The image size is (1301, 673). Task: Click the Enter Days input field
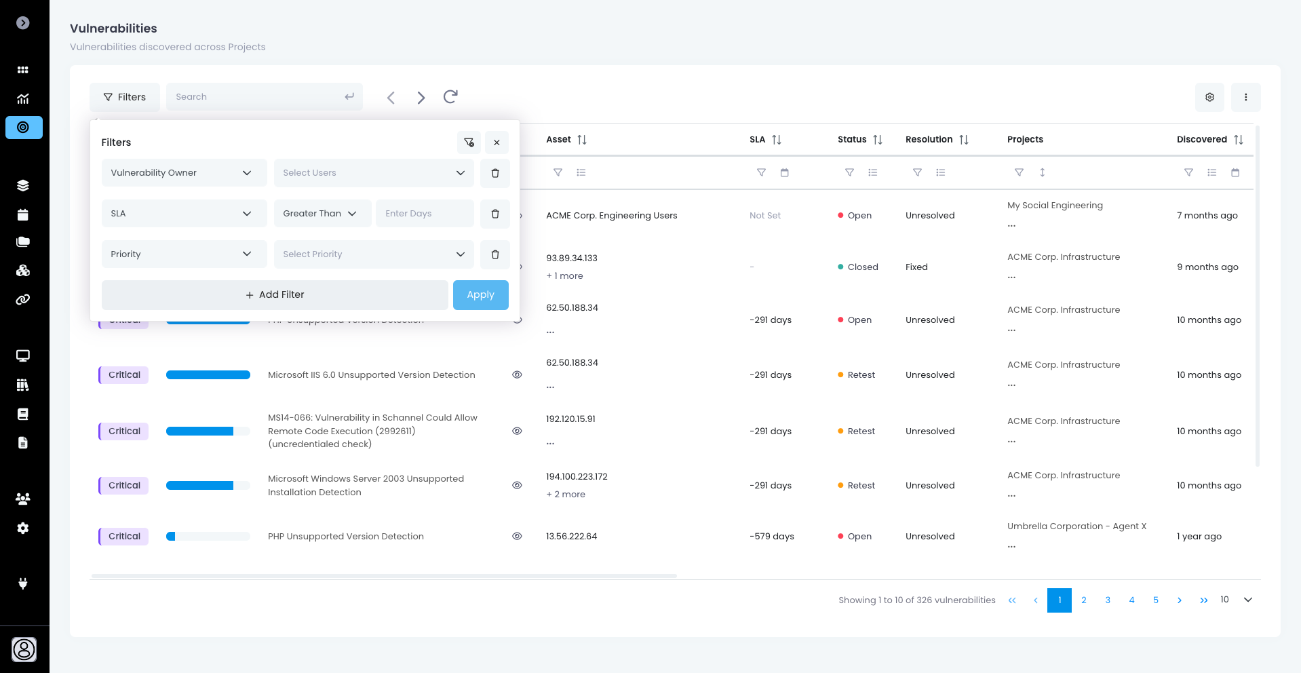click(425, 214)
